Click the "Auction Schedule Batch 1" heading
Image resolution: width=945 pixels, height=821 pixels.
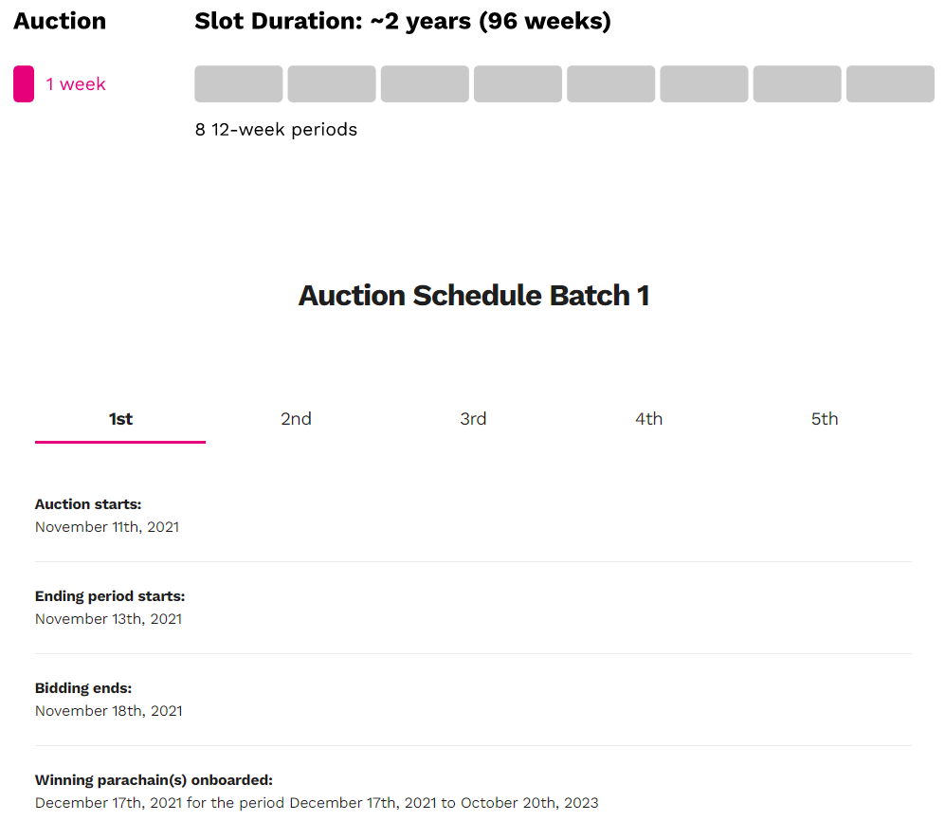tap(473, 296)
